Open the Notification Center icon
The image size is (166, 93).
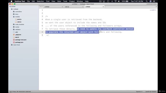point(154,1)
